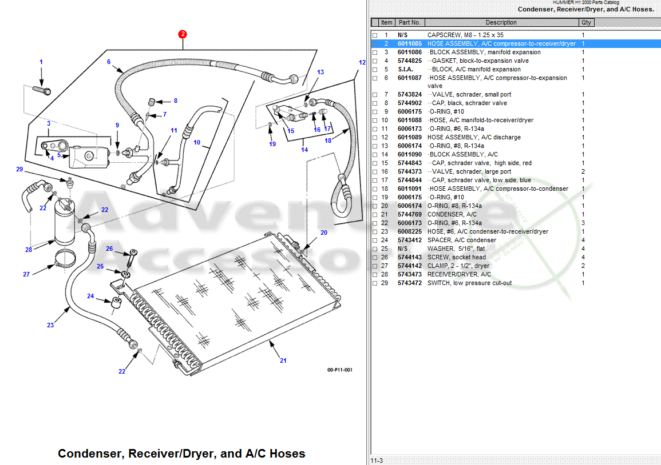Check the checkbox for item 23 HOSE, #6

pyautogui.click(x=375, y=231)
